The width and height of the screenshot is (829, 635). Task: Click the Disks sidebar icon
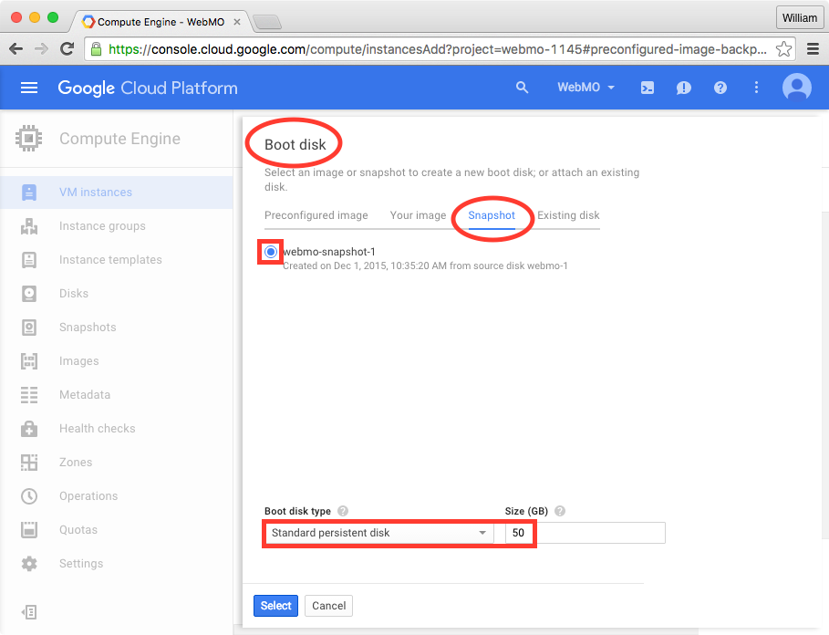[29, 294]
